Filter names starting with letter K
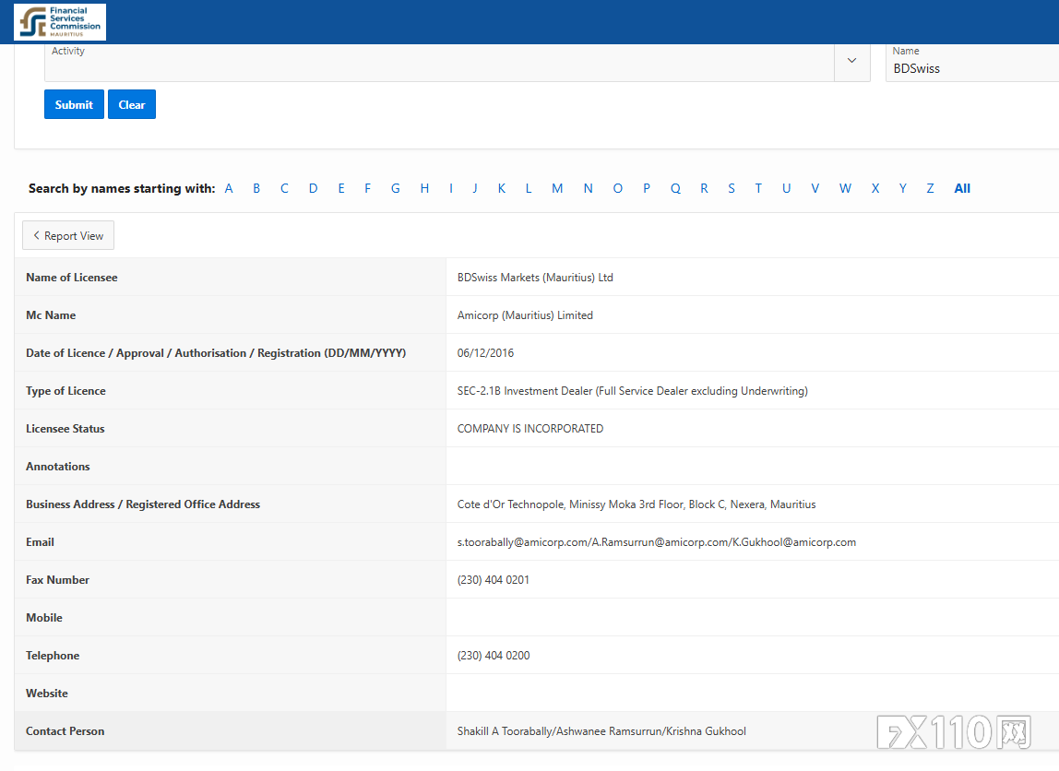The image size is (1059, 771). tap(502, 188)
